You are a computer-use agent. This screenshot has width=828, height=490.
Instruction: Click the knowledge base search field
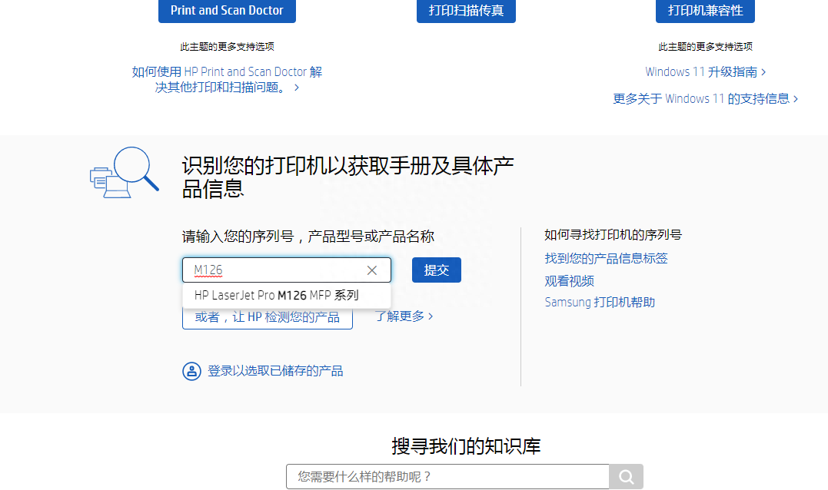tap(447, 477)
